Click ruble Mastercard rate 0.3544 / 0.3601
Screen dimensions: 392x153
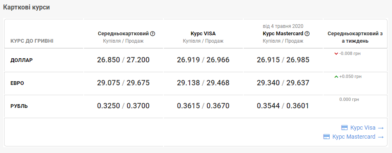pyautogui.click(x=283, y=106)
